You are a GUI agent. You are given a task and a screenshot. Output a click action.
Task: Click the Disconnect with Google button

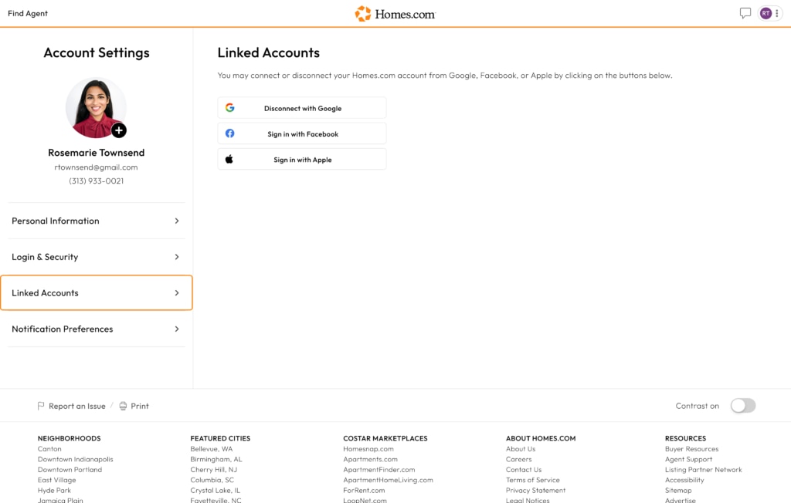[301, 107]
